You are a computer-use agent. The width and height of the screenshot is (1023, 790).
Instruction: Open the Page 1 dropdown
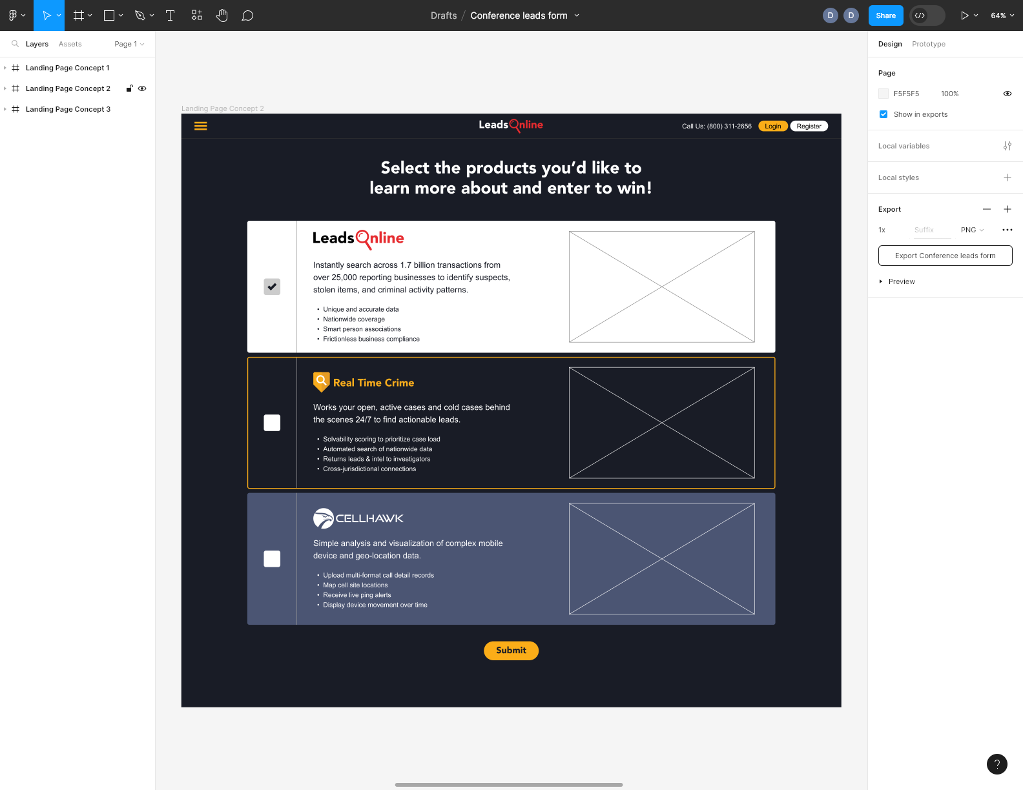tap(129, 44)
